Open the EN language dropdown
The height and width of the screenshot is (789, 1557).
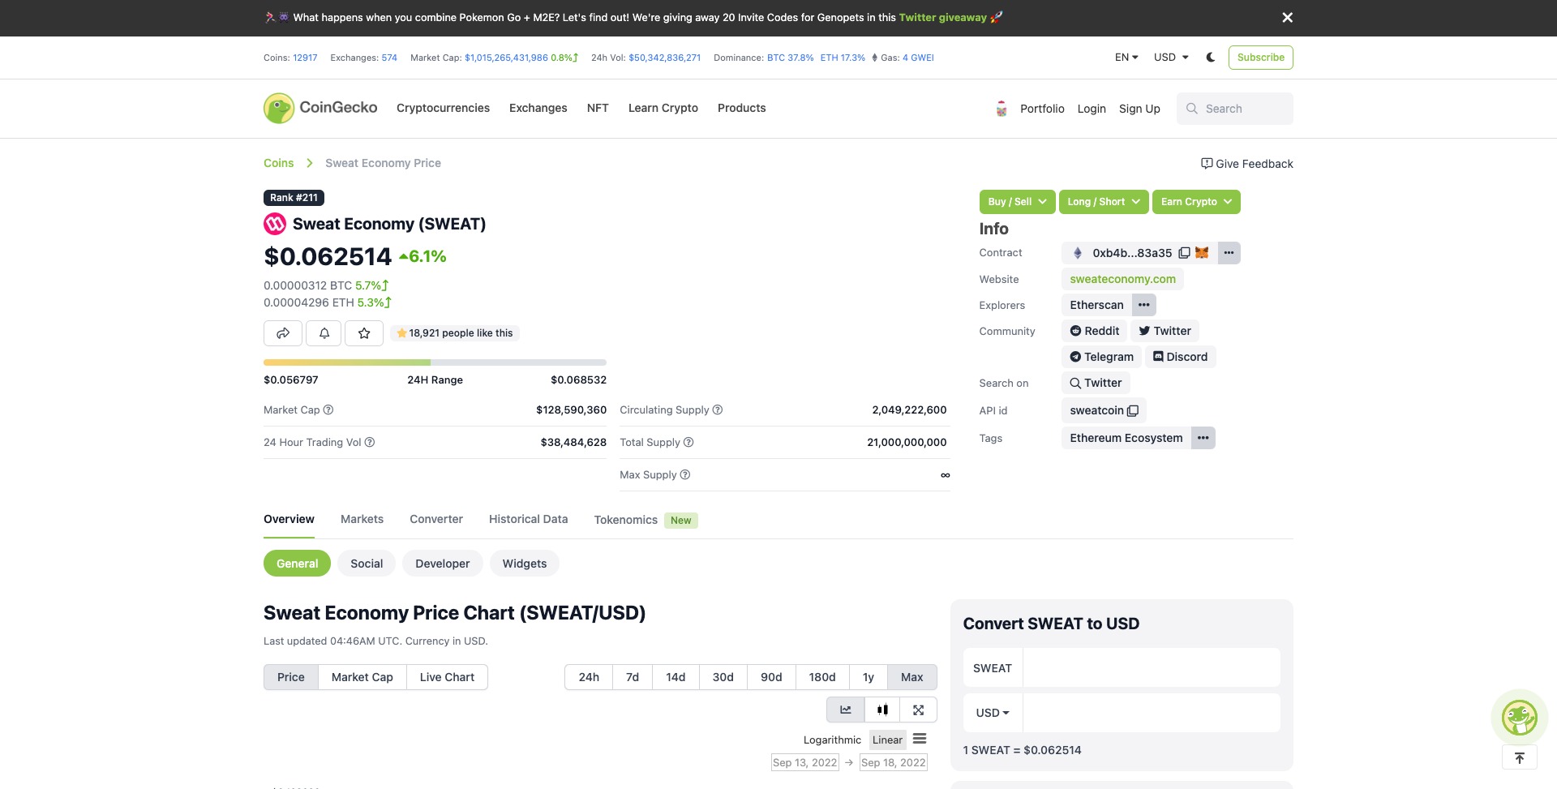(1126, 57)
